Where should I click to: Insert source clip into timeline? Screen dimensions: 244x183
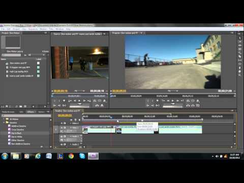97,105
